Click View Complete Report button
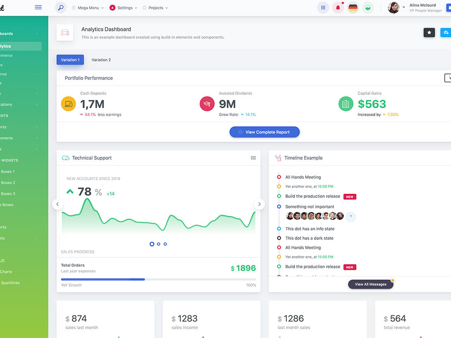Screen dimensions: 451x338 point(264,132)
